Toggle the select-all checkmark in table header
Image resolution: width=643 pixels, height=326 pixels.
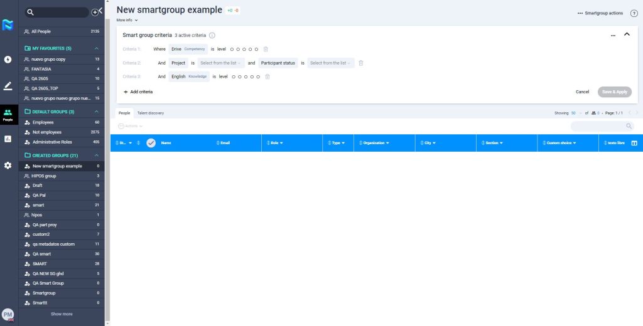click(151, 143)
